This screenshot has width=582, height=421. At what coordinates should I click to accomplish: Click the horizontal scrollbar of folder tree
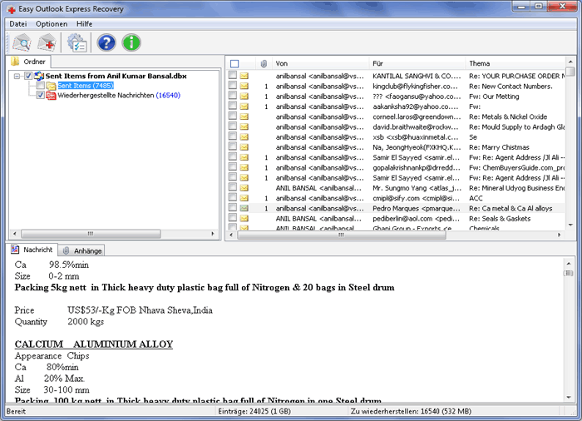coord(91,234)
